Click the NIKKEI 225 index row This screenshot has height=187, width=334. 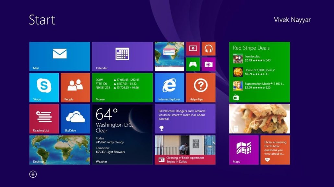pos(117,88)
